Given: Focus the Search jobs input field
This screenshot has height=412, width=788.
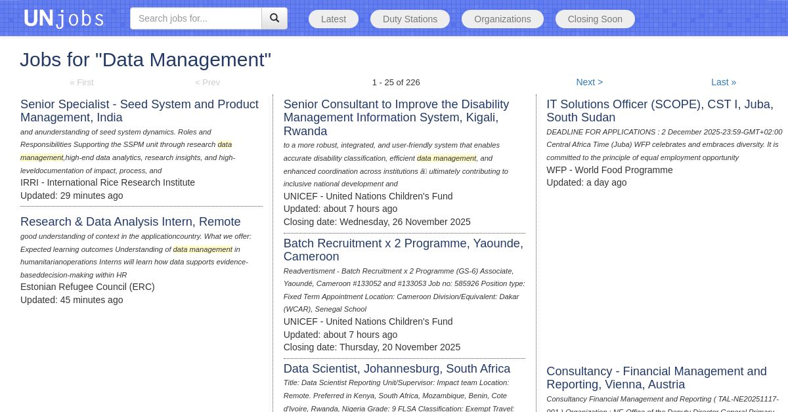Looking at the screenshot, I should (x=196, y=18).
